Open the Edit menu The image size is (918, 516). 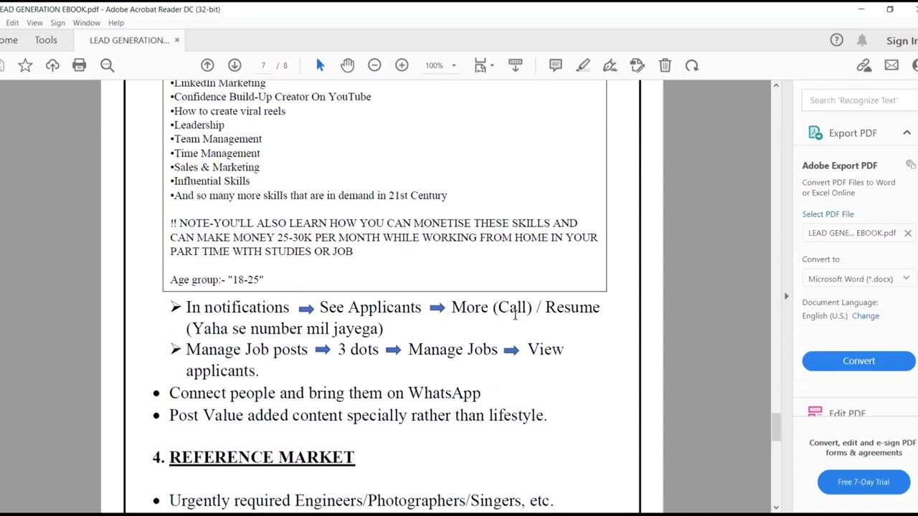pyautogui.click(x=12, y=23)
